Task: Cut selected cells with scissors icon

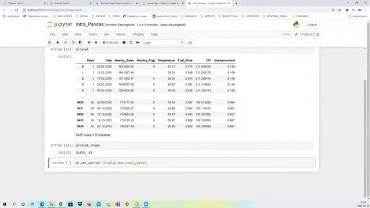Action: [66, 42]
